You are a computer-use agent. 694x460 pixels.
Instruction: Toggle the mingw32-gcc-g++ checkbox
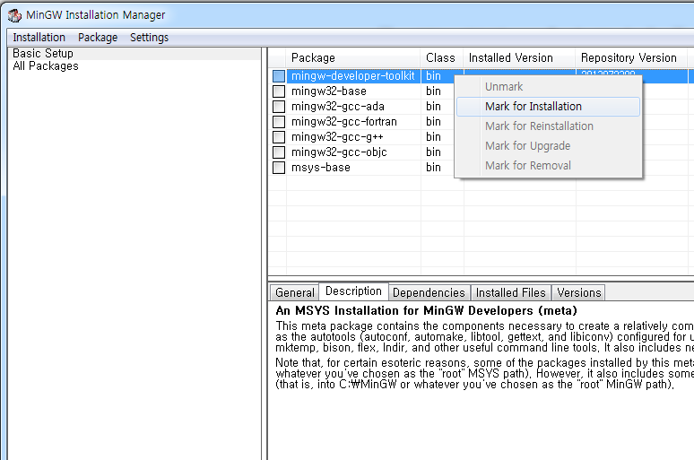(279, 137)
